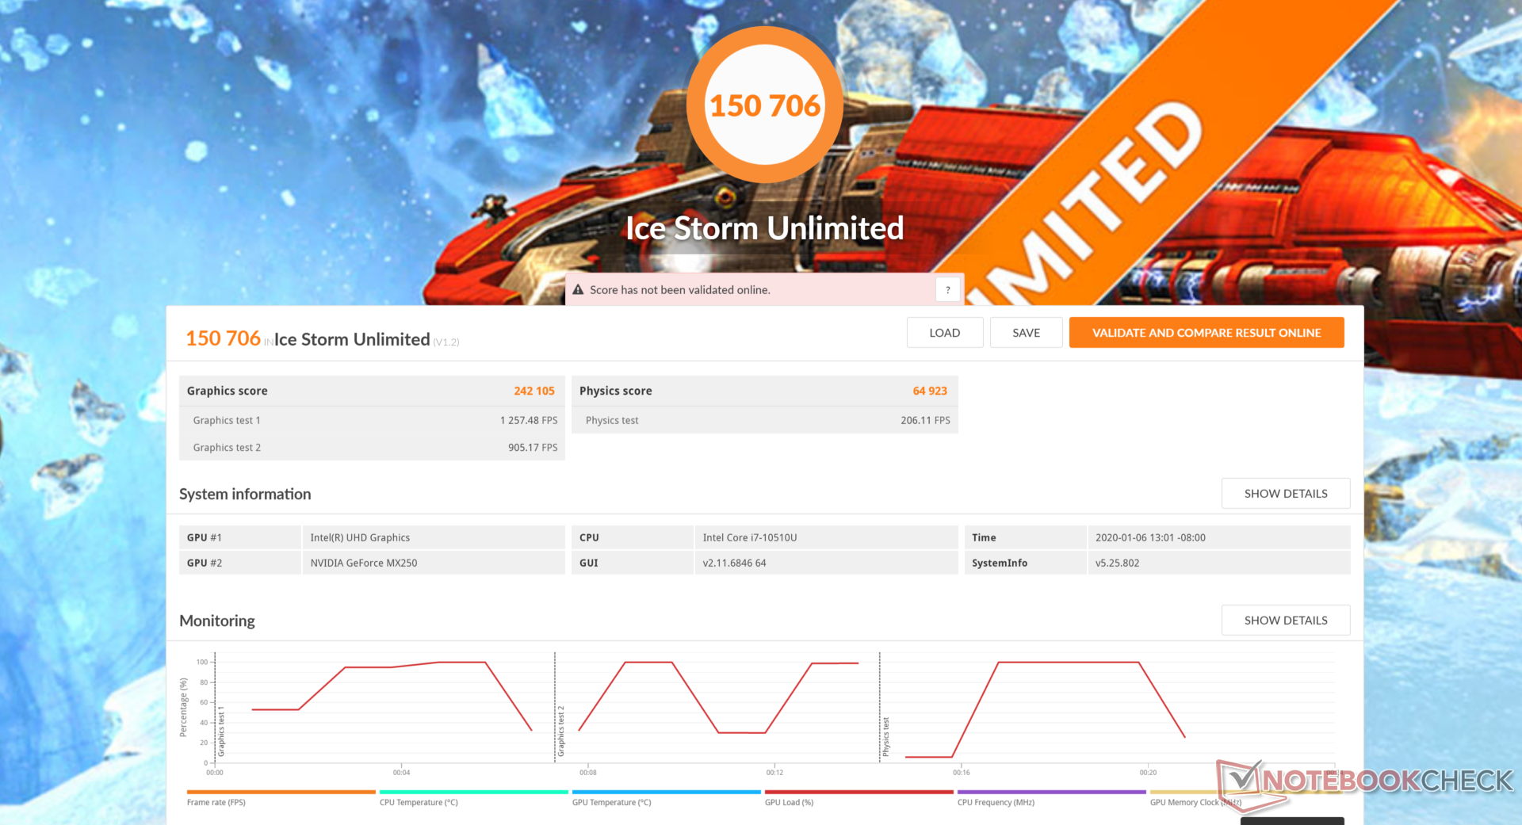Screen dimensions: 1522x825
Task: Click the SAVE button
Action: point(1026,333)
